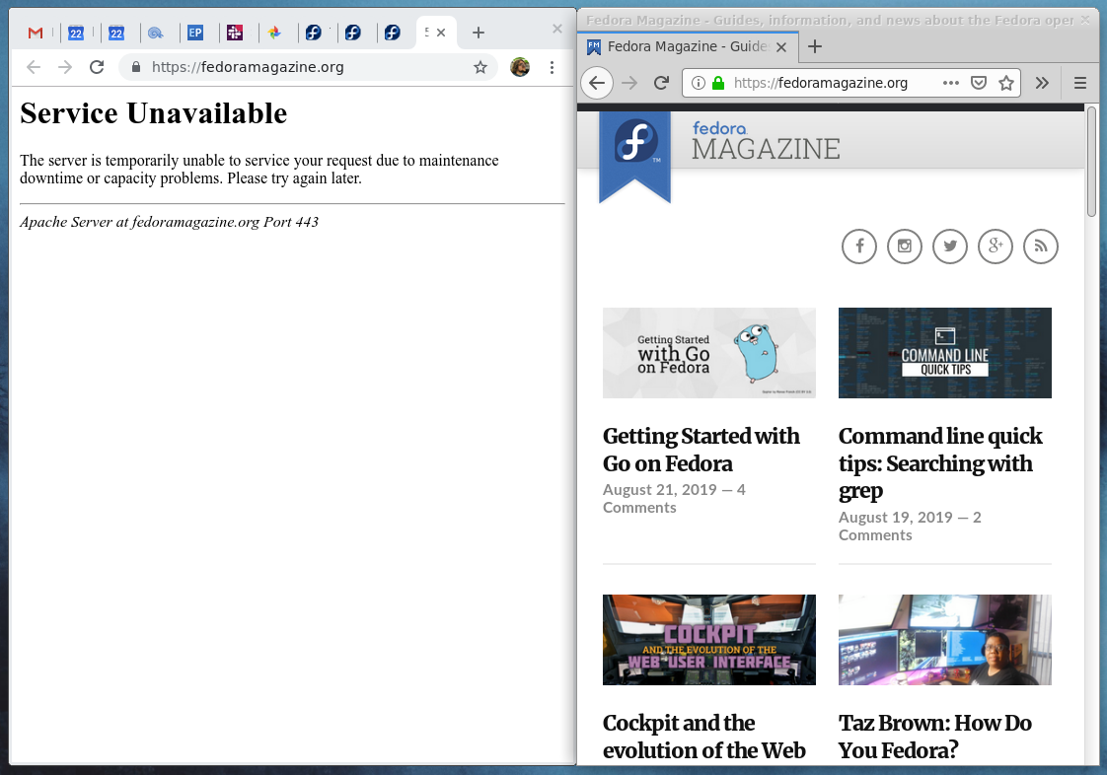Image resolution: width=1107 pixels, height=775 pixels.
Task: Open Fedora Magazine Twitter page
Action: (949, 247)
